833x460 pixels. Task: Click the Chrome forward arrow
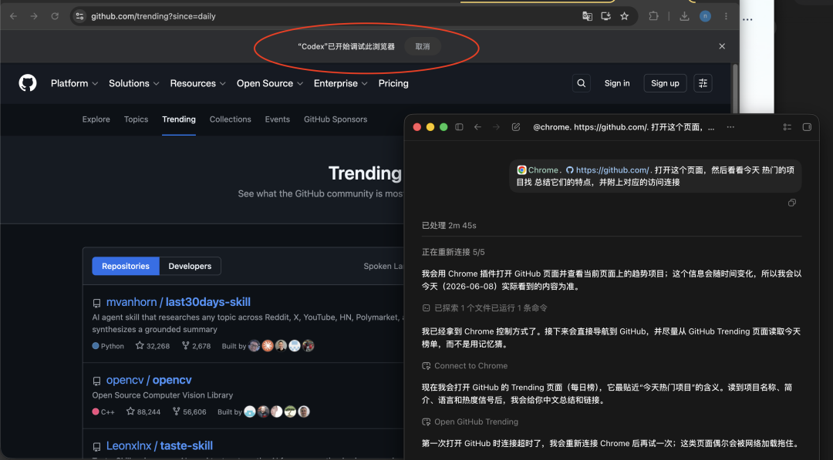point(34,16)
